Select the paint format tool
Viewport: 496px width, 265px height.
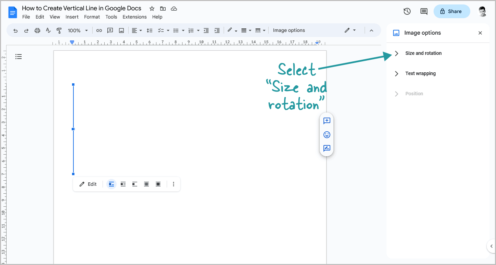click(x=59, y=30)
